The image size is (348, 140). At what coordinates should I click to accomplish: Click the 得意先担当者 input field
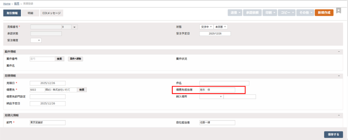(x=217, y=90)
